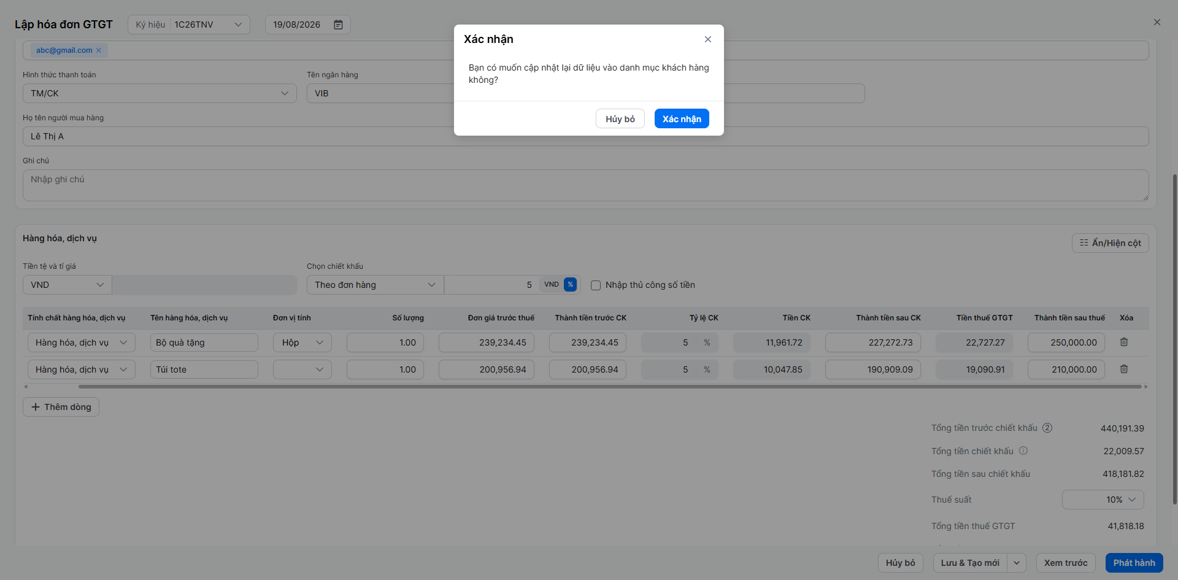Click info icon beside Tổng tiền trước chiết khấu
The width and height of the screenshot is (1178, 580).
coord(1047,428)
